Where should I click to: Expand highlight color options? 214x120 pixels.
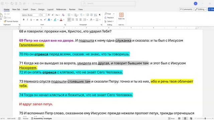pyautogui.click(x=58, y=20)
